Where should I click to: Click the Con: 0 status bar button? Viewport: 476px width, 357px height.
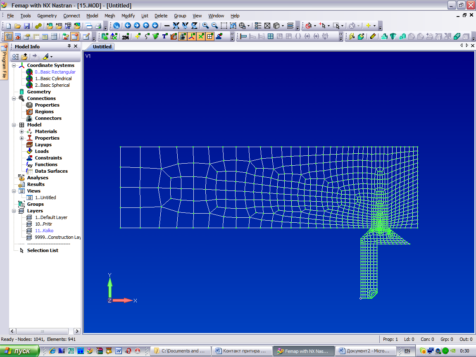pyautogui.click(x=427, y=339)
